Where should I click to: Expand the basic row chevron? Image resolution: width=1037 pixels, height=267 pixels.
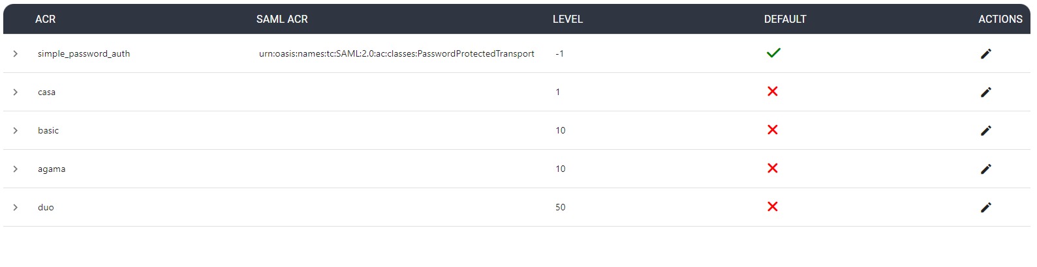click(16, 130)
